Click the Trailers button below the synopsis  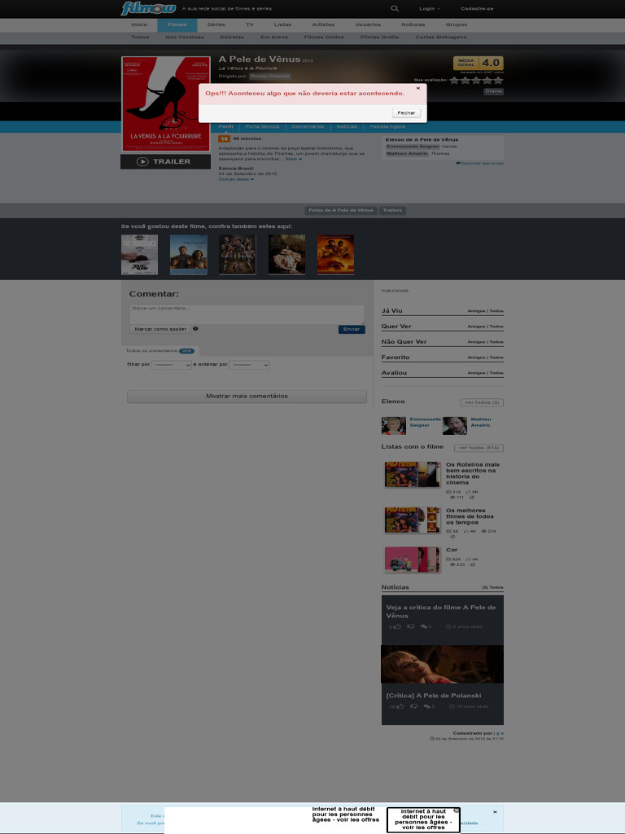coord(392,210)
